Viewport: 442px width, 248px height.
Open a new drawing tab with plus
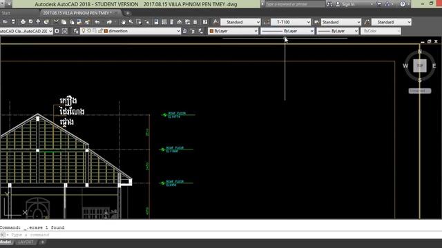pos(127,13)
